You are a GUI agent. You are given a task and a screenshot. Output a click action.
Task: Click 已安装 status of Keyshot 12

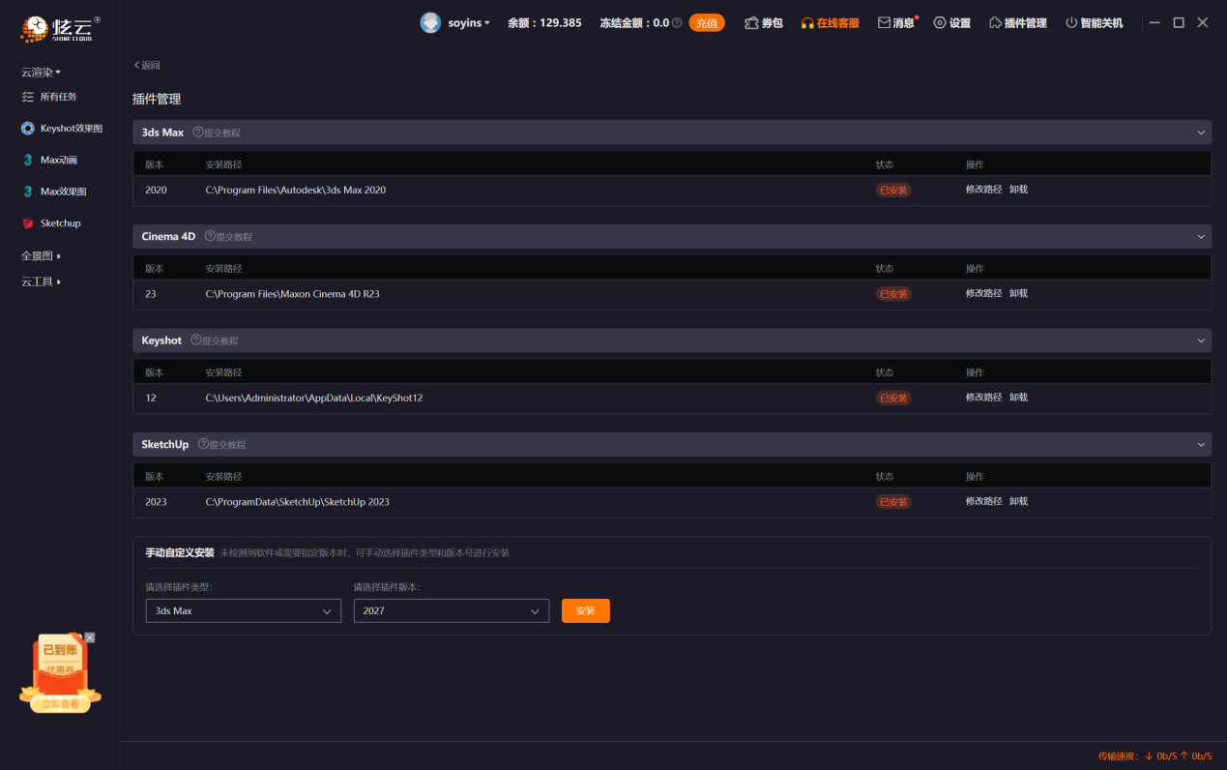tap(893, 398)
